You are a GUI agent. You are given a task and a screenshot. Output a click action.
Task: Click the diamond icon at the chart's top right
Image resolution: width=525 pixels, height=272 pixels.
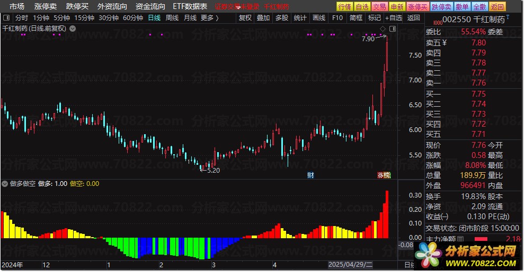coord(382,29)
